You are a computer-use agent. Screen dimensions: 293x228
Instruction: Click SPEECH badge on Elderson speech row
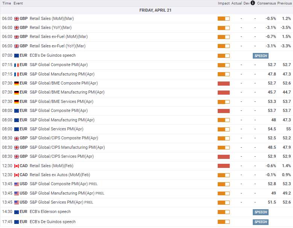click(x=261, y=212)
